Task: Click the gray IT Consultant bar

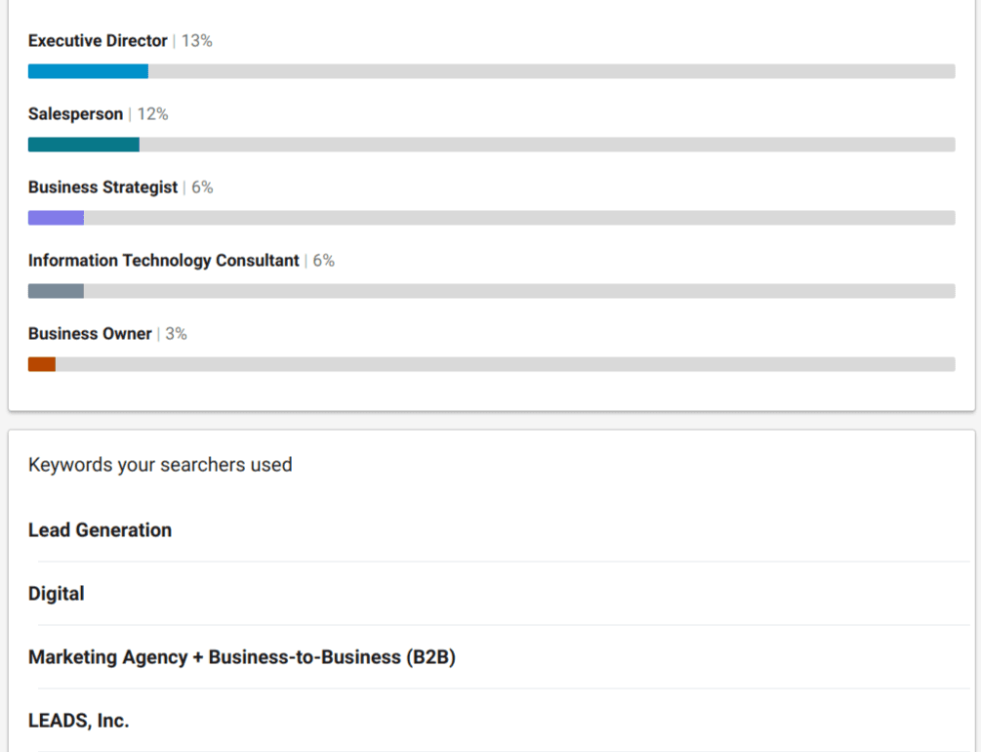Action: pos(56,291)
